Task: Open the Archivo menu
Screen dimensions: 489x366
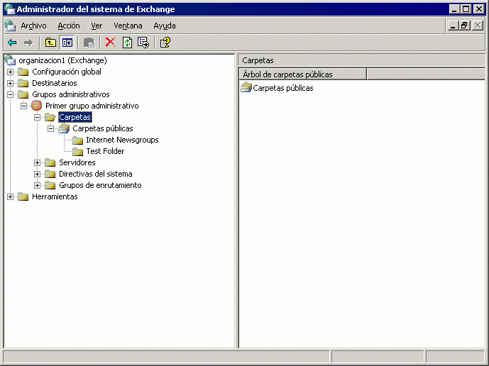Action: click(33, 26)
